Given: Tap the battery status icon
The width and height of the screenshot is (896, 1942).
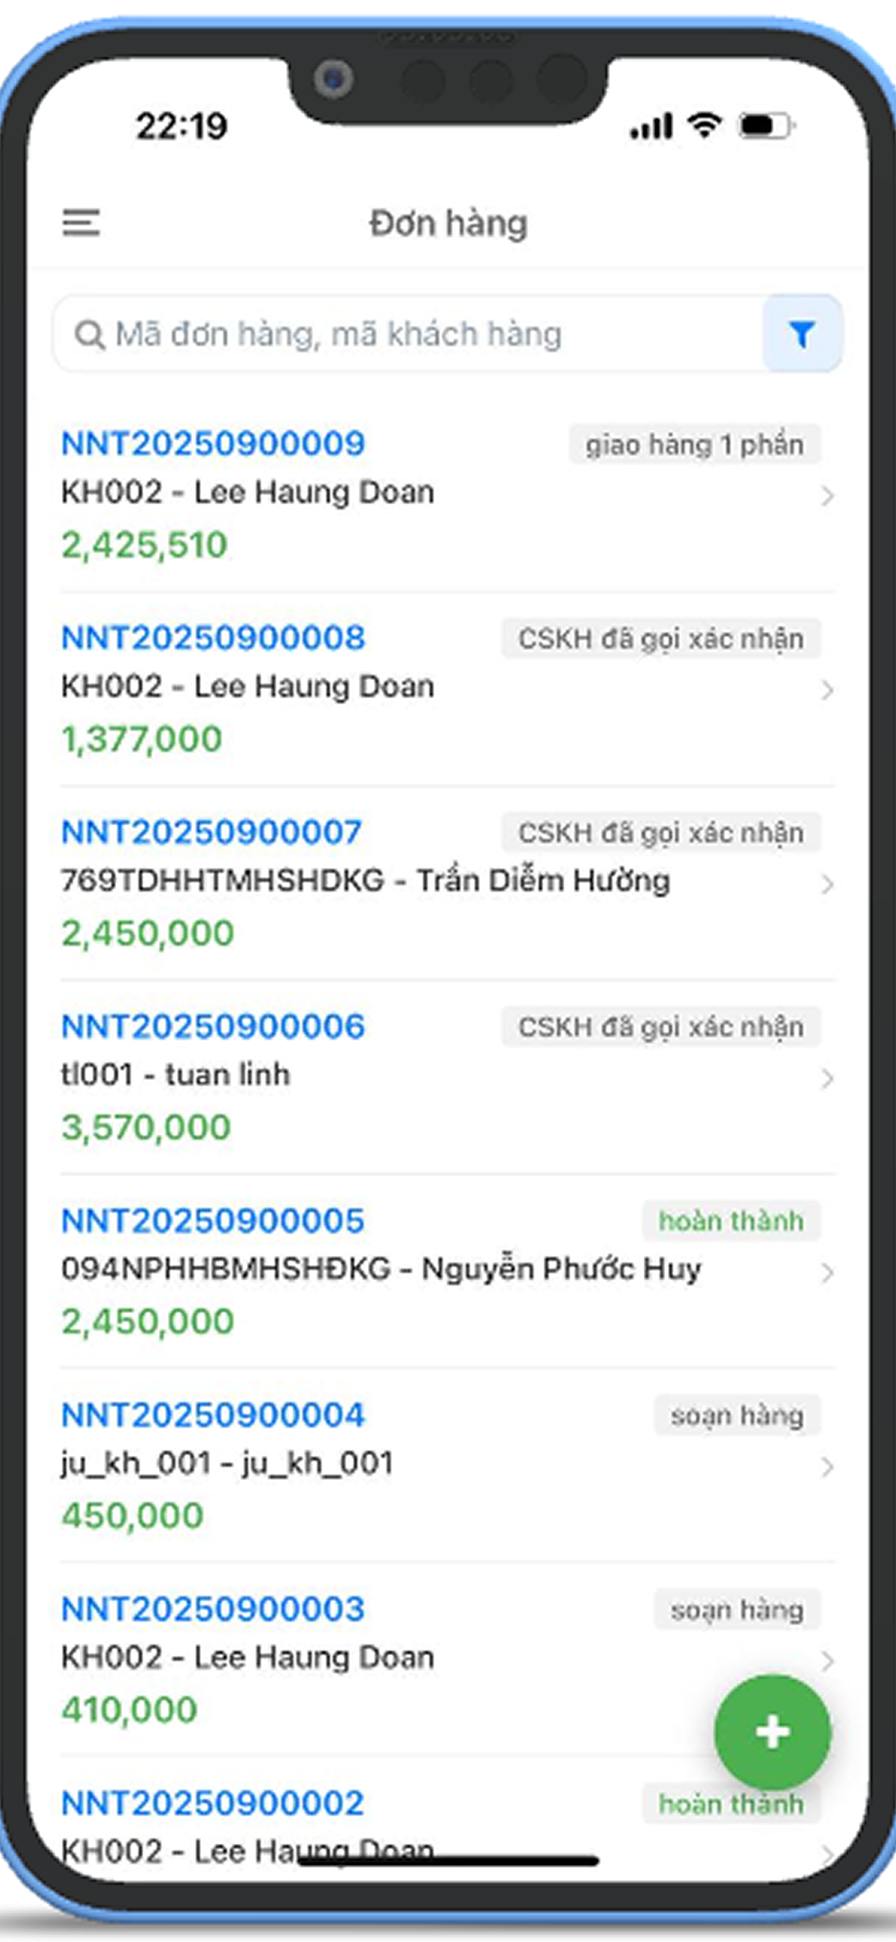Looking at the screenshot, I should click(x=767, y=126).
